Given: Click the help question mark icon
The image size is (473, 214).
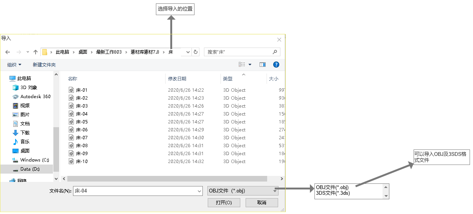Looking at the screenshot, I should click(276, 65).
